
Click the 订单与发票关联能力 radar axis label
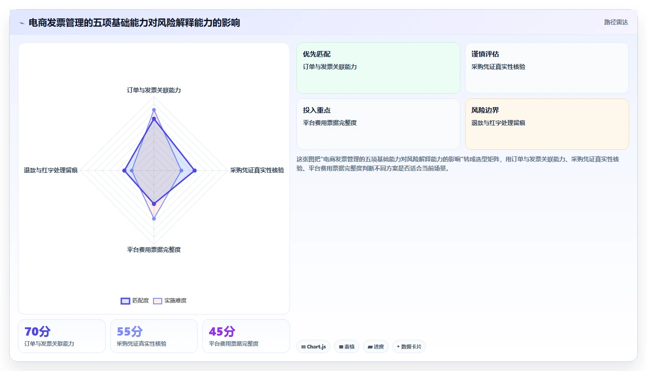154,90
